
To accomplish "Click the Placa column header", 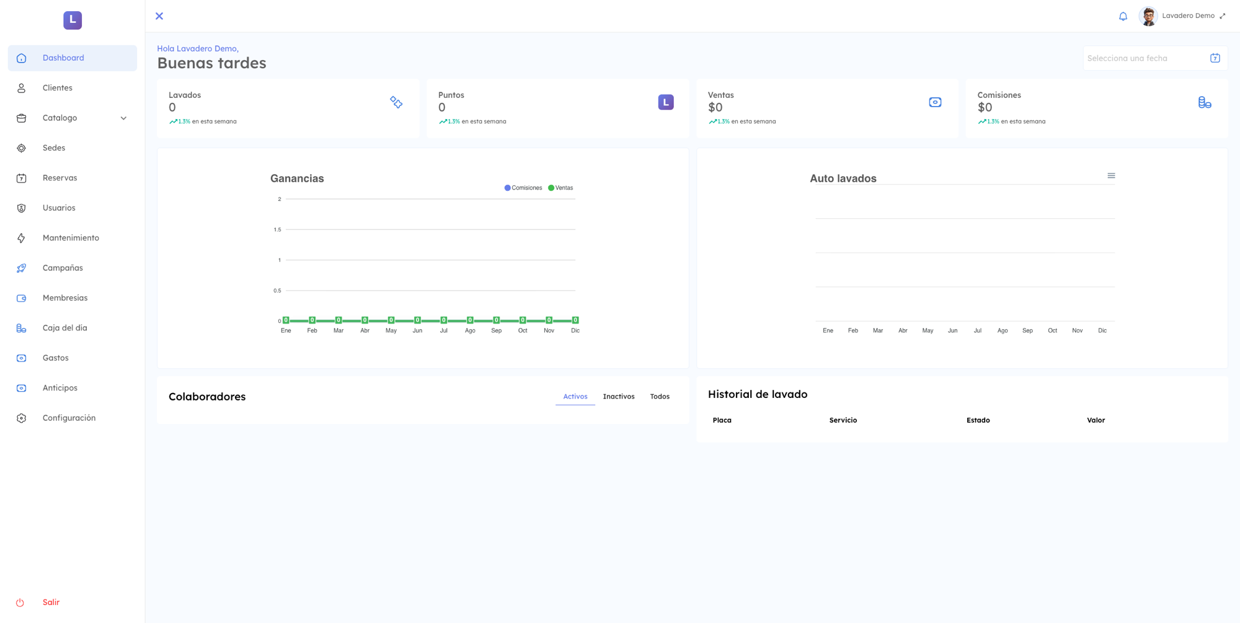I will click(x=722, y=420).
